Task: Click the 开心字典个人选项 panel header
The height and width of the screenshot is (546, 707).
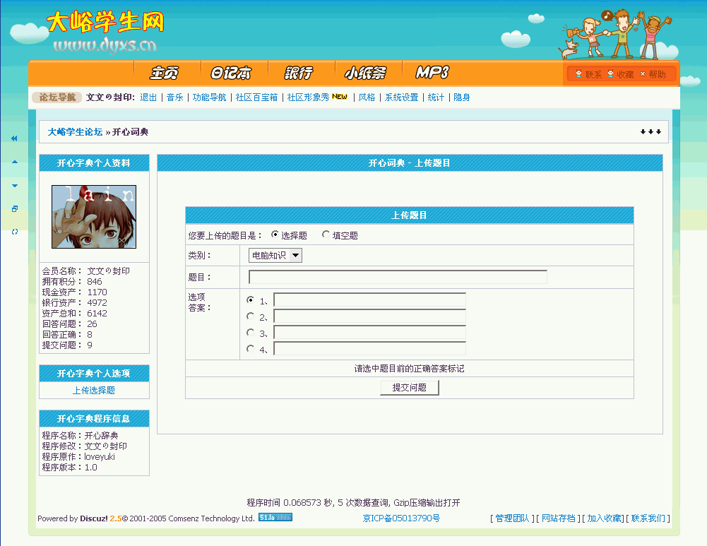Action: 94,374
